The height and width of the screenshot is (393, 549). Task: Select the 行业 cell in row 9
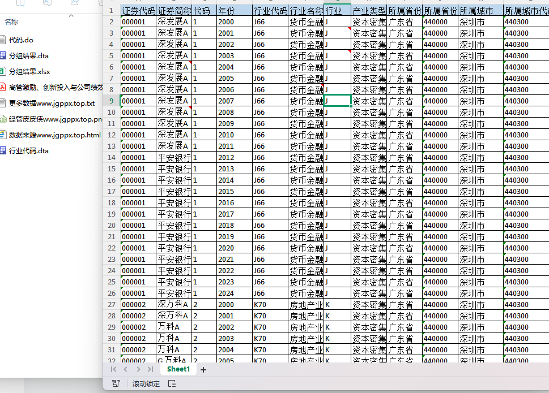[338, 101]
